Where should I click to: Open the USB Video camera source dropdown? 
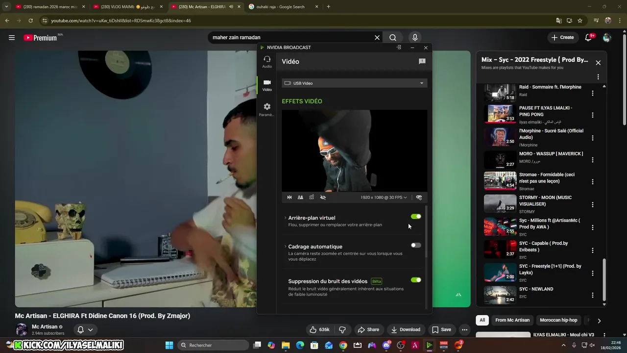(354, 83)
